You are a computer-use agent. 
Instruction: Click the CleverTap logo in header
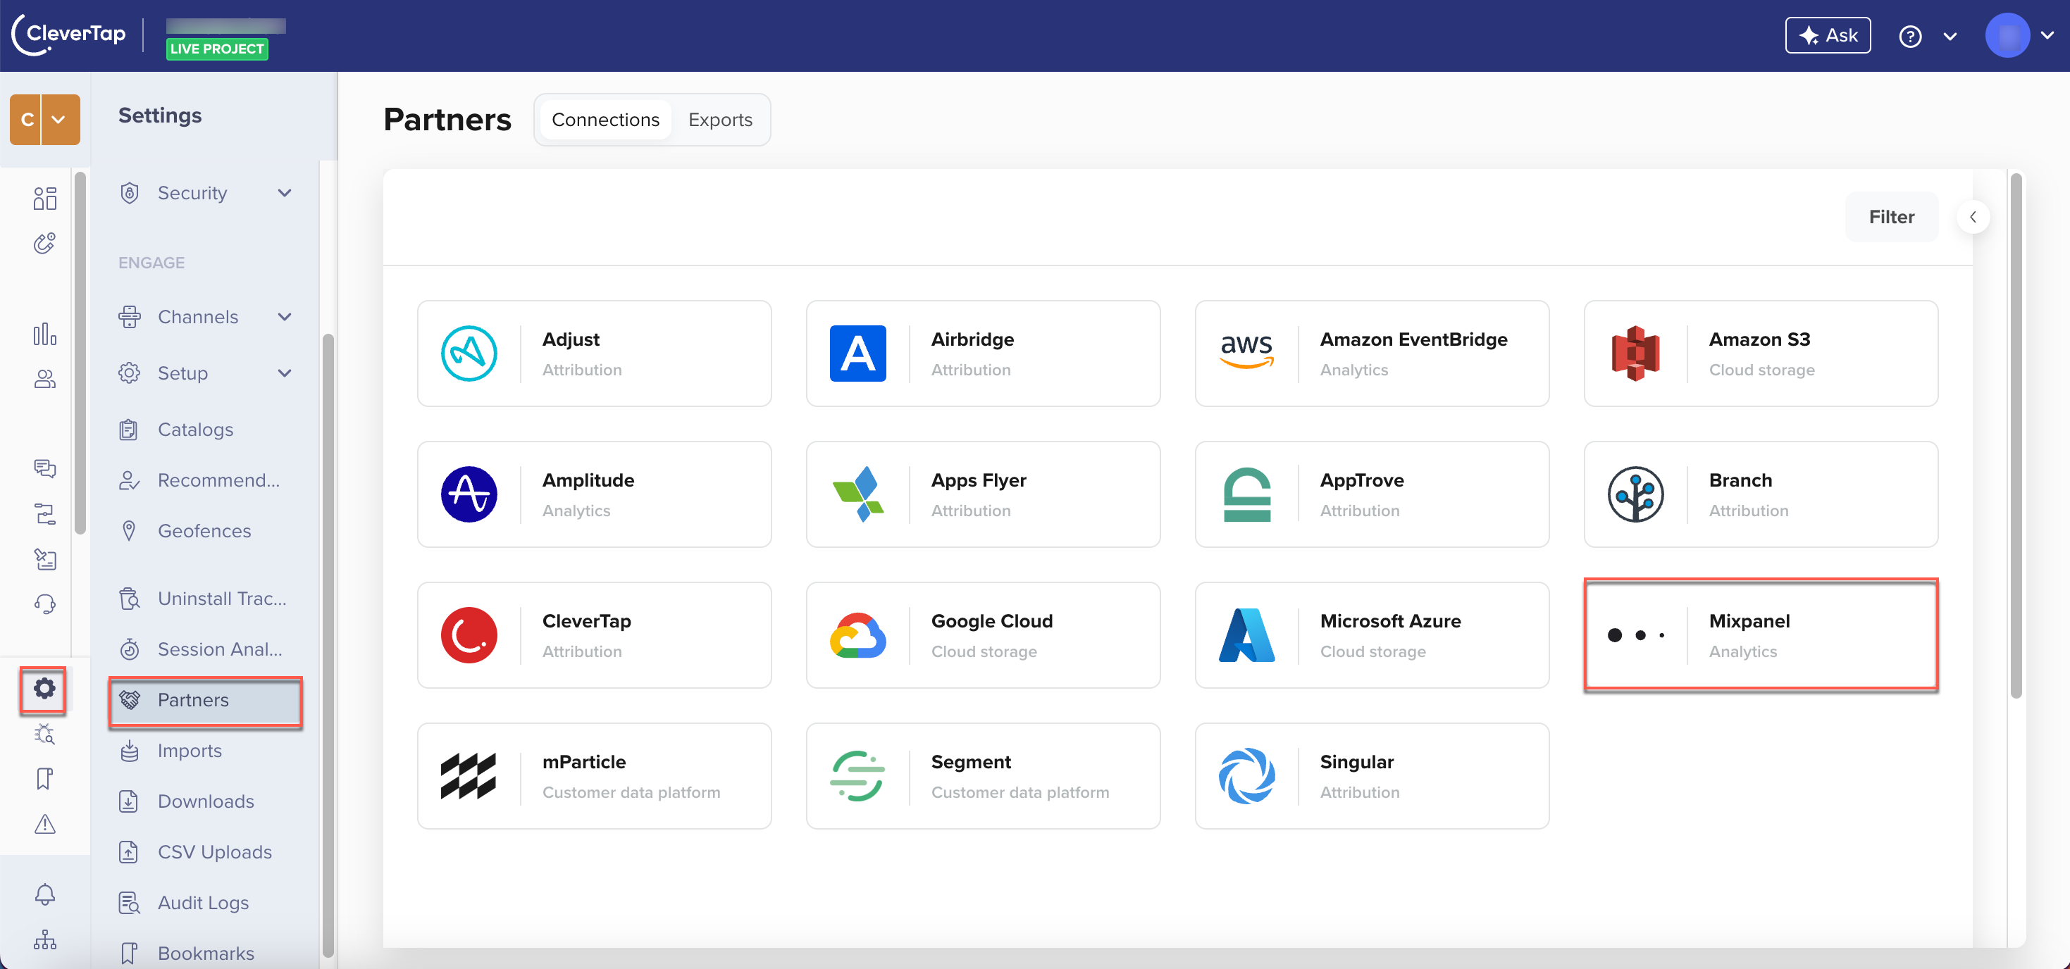(x=69, y=35)
